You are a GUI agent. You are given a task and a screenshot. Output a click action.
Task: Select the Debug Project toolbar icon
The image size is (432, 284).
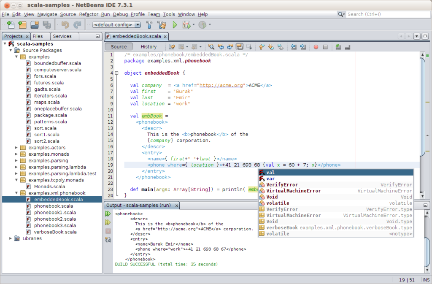pyautogui.click(x=186, y=24)
